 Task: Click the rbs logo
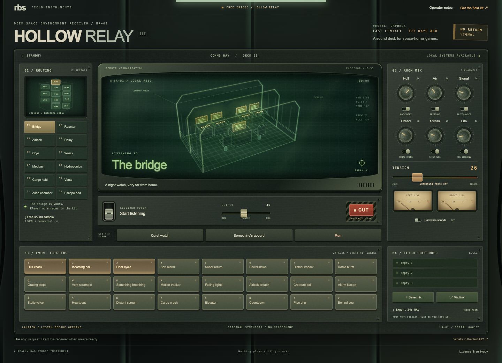click(x=20, y=7)
